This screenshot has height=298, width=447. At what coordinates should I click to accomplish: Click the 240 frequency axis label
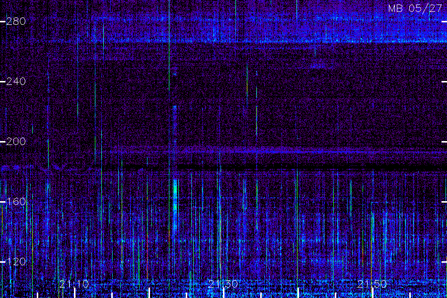[16, 81]
